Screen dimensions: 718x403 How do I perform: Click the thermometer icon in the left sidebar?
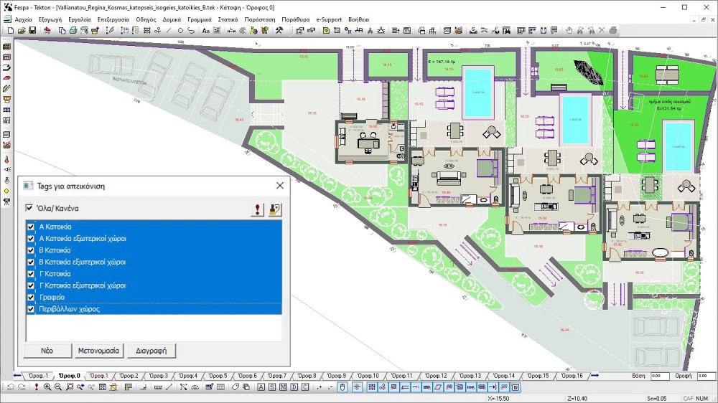click(6, 160)
